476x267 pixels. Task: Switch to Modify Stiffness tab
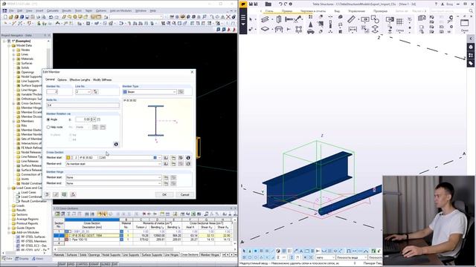tap(103, 80)
